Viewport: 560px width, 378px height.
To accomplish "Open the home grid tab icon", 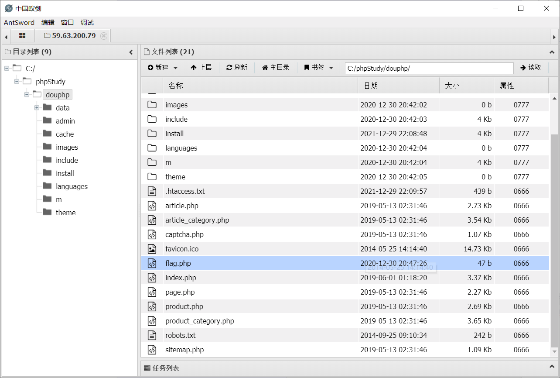I will pyautogui.click(x=22, y=36).
